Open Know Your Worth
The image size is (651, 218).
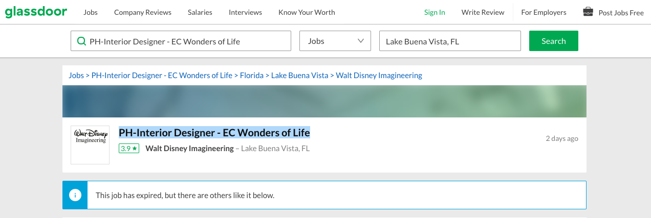pos(307,12)
